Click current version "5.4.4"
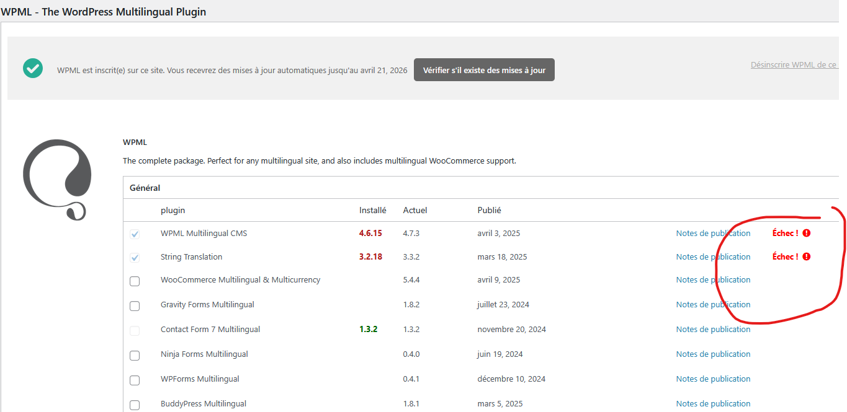 point(411,280)
